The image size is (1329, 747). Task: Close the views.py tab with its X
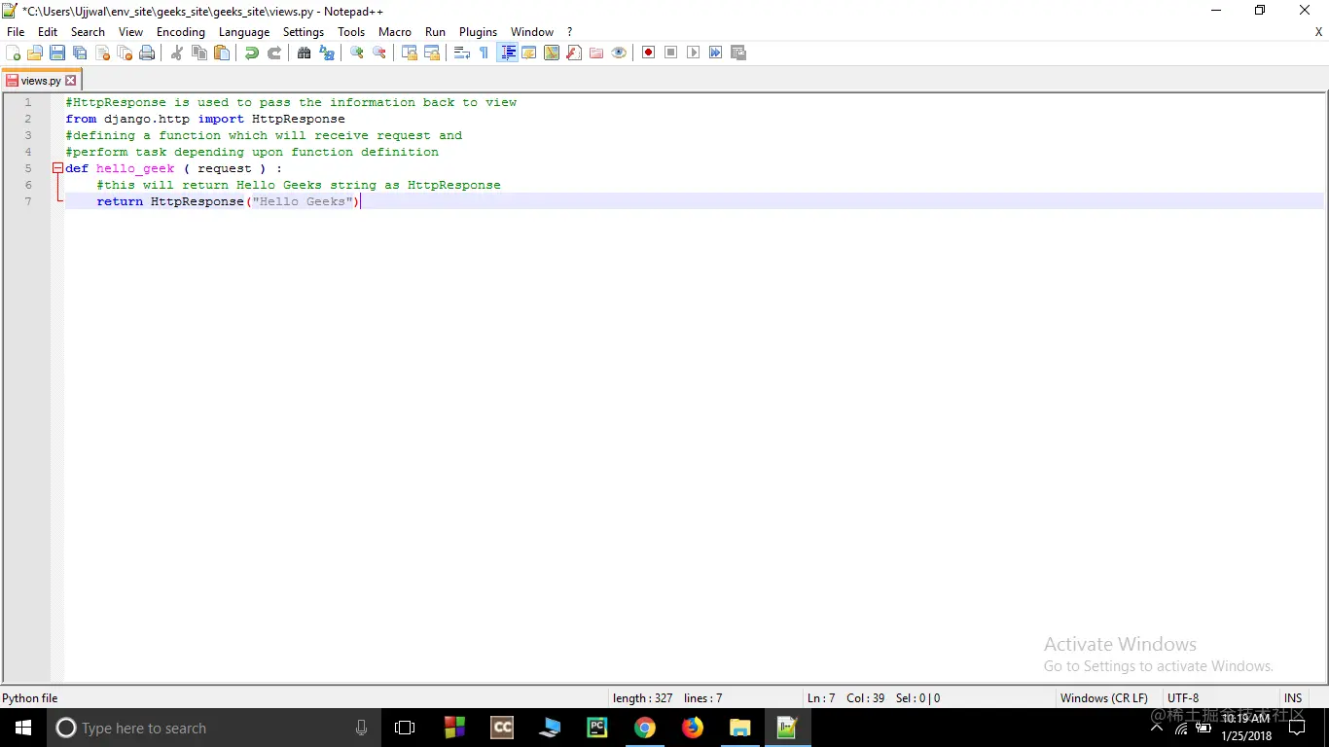pyautogui.click(x=70, y=81)
